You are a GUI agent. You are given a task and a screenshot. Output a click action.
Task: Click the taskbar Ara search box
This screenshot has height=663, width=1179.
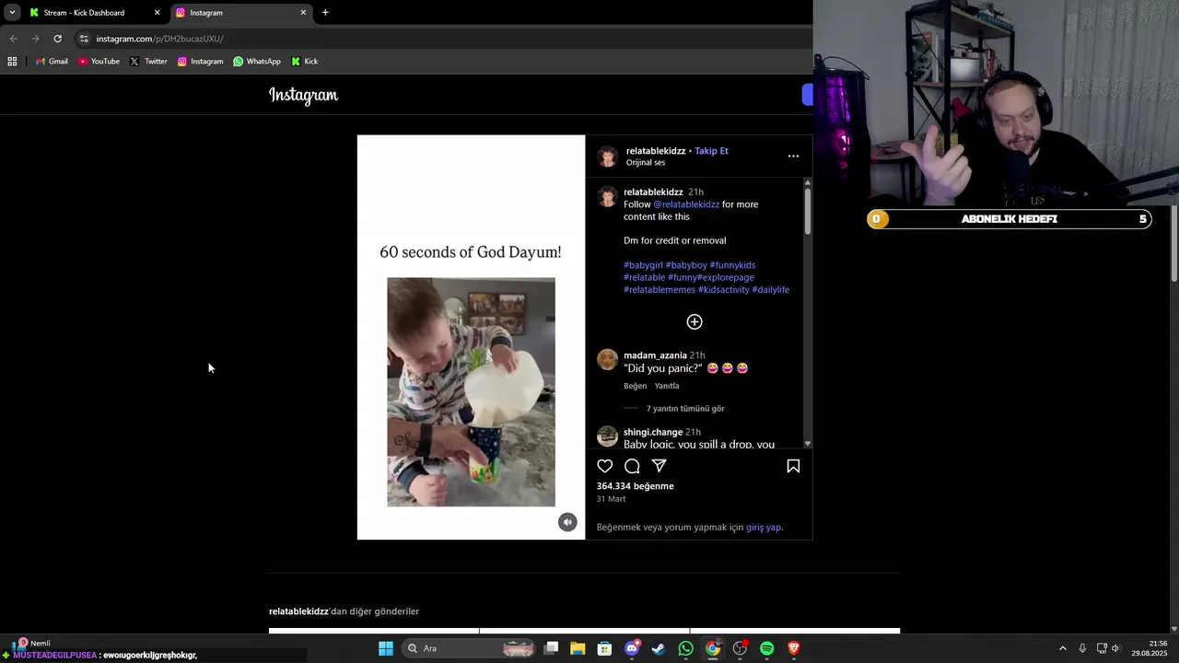(x=470, y=648)
